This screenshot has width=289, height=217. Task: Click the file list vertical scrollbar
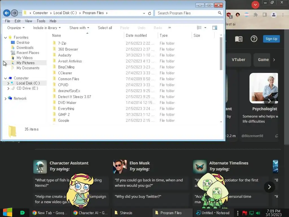pyautogui.click(x=221, y=54)
